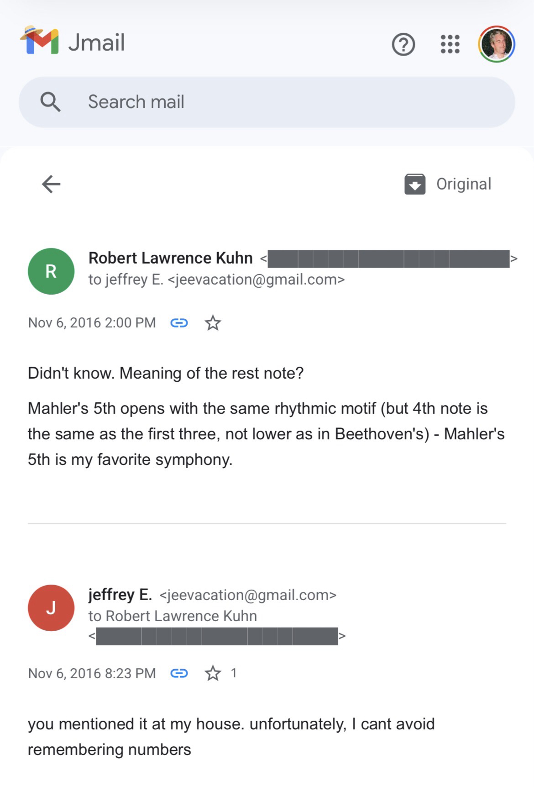Click the Nov 6, 2016 8:23 PM timestamp
Screen dimensions: 534x787
(92, 673)
